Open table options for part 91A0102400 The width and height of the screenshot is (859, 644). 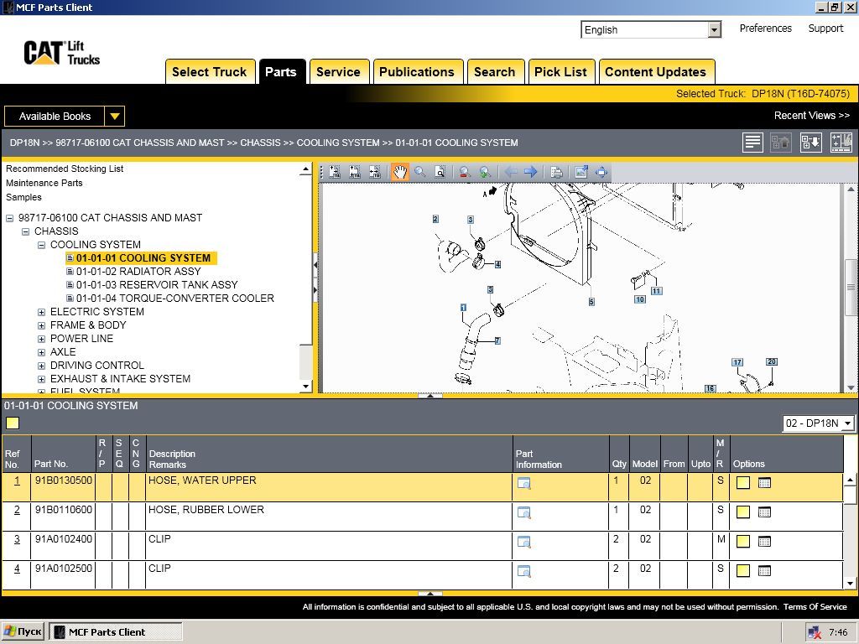click(x=764, y=542)
